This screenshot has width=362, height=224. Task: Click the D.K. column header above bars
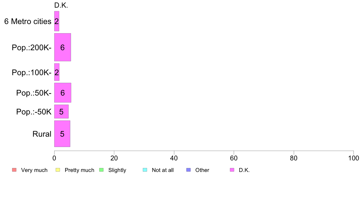click(61, 5)
